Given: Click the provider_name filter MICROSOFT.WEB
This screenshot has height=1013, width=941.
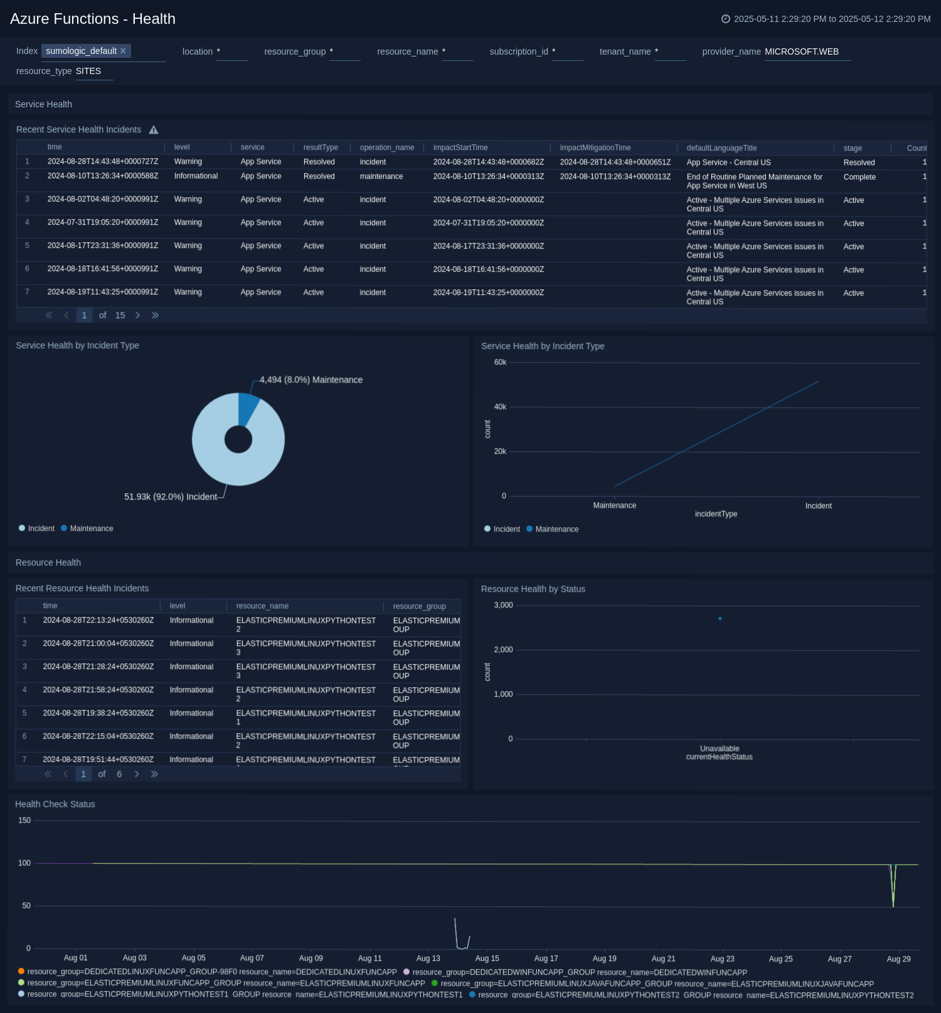Looking at the screenshot, I should 808,51.
